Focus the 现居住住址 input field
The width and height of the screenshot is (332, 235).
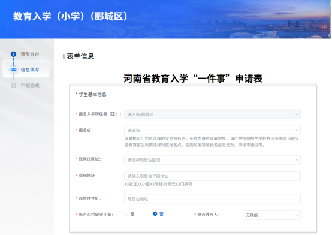click(x=212, y=199)
